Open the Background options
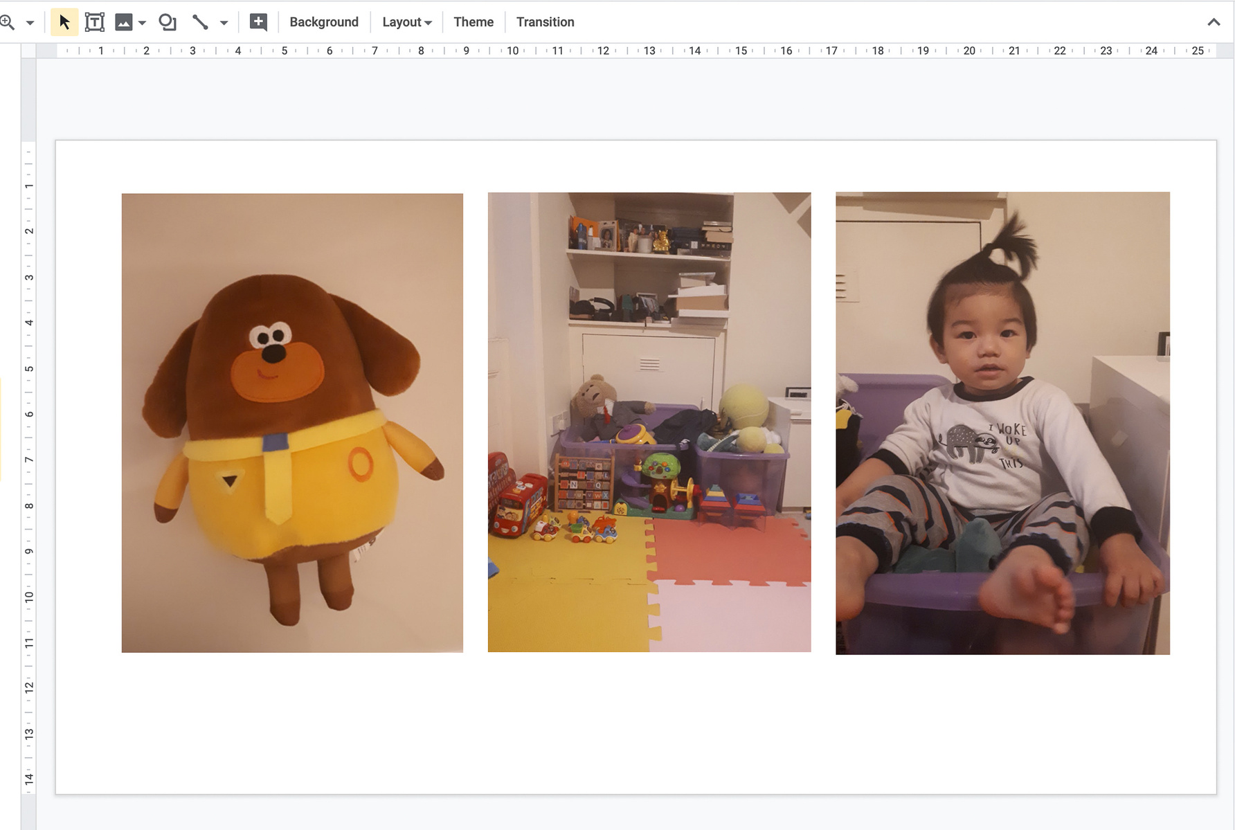This screenshot has height=830, width=1235. [x=324, y=22]
